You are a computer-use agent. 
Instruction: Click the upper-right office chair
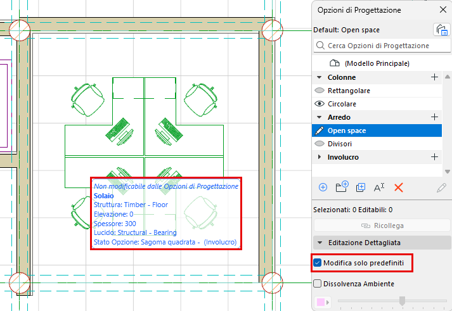pos(200,99)
